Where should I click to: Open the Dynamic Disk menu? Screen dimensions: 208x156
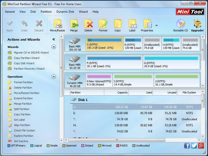65,12
